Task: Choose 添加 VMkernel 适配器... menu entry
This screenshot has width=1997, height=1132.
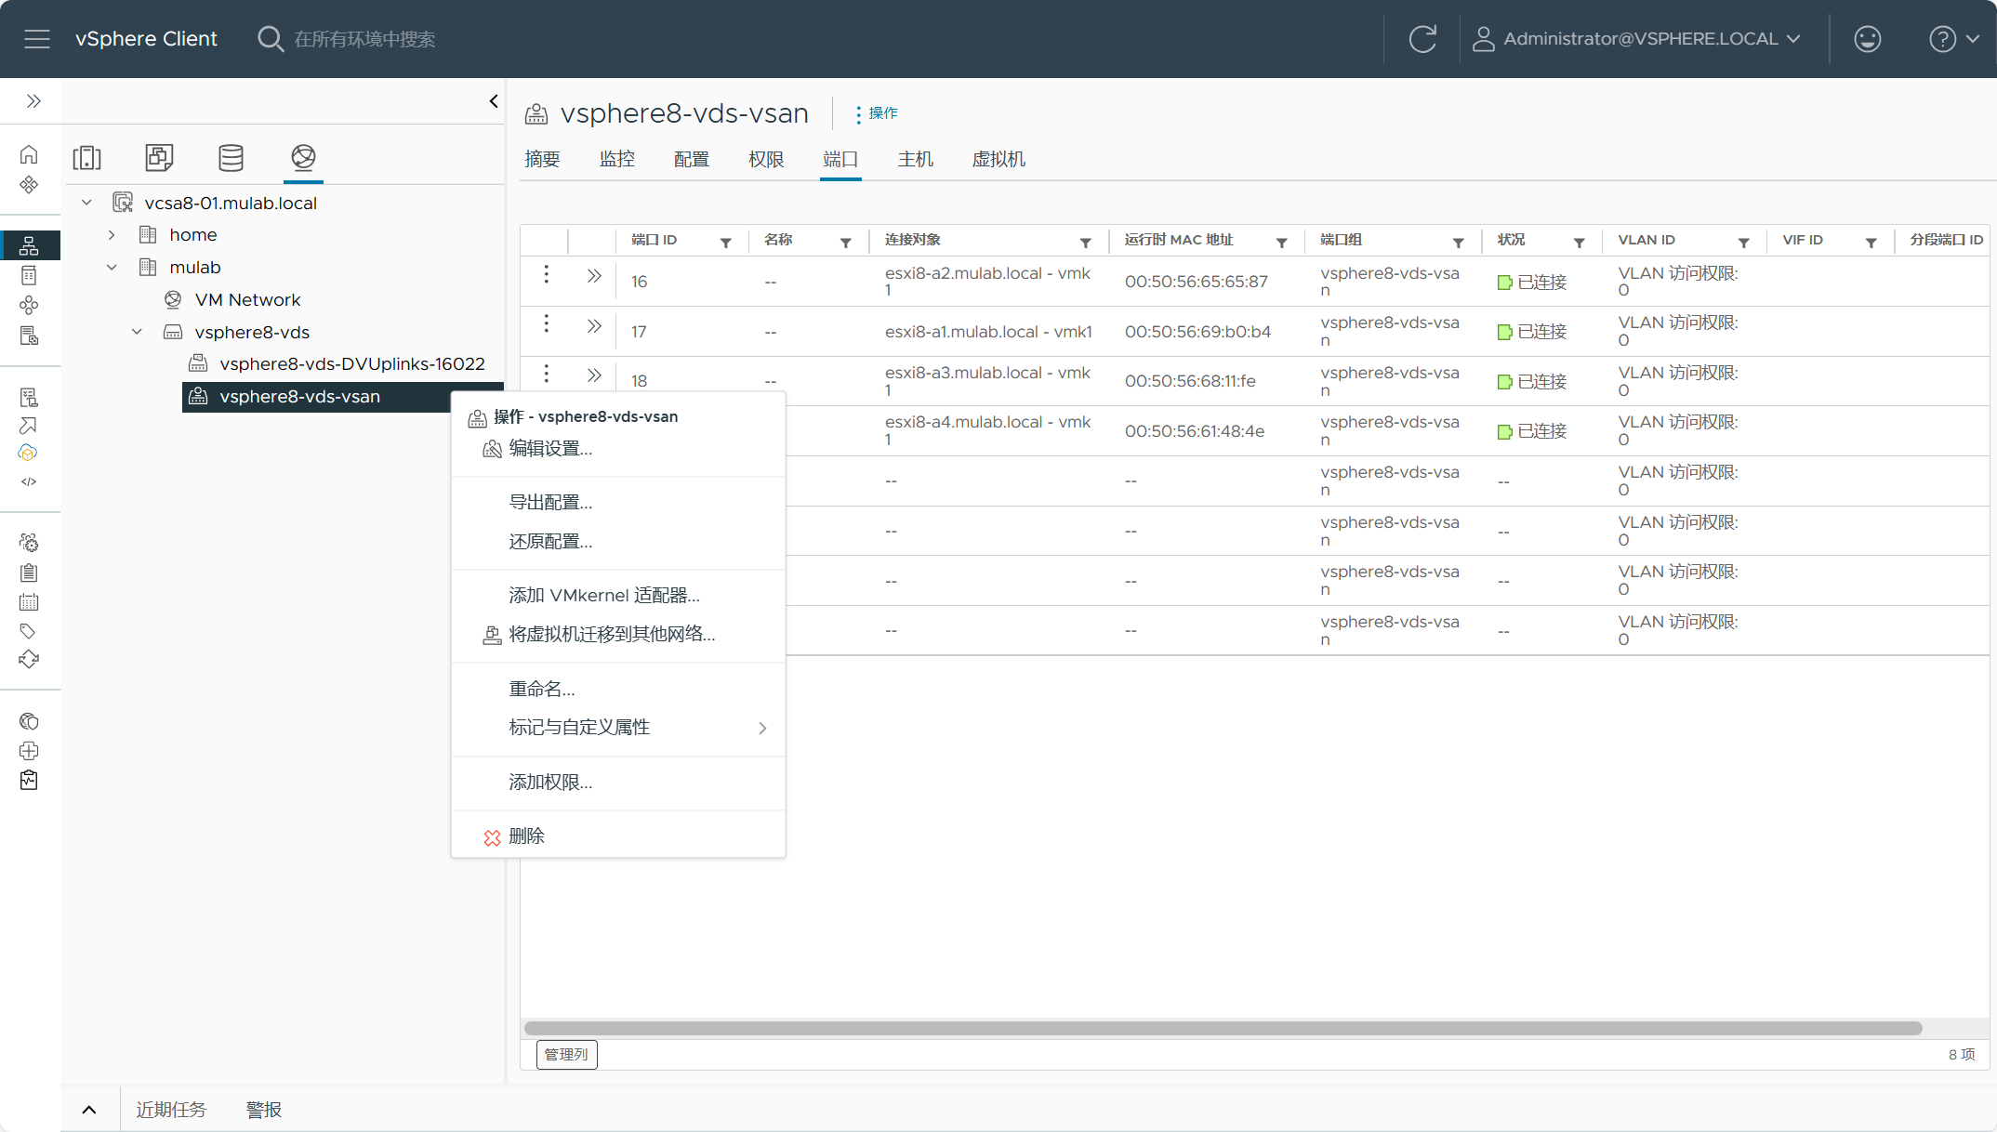Action: (x=618, y=596)
